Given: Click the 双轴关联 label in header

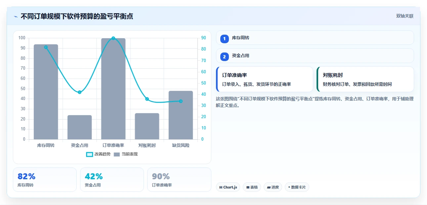Looking at the screenshot, I should [405, 16].
